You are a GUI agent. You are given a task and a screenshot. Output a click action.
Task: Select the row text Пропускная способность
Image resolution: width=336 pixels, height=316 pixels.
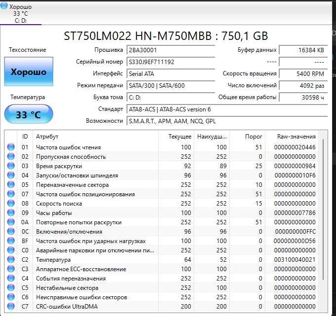point(71,157)
